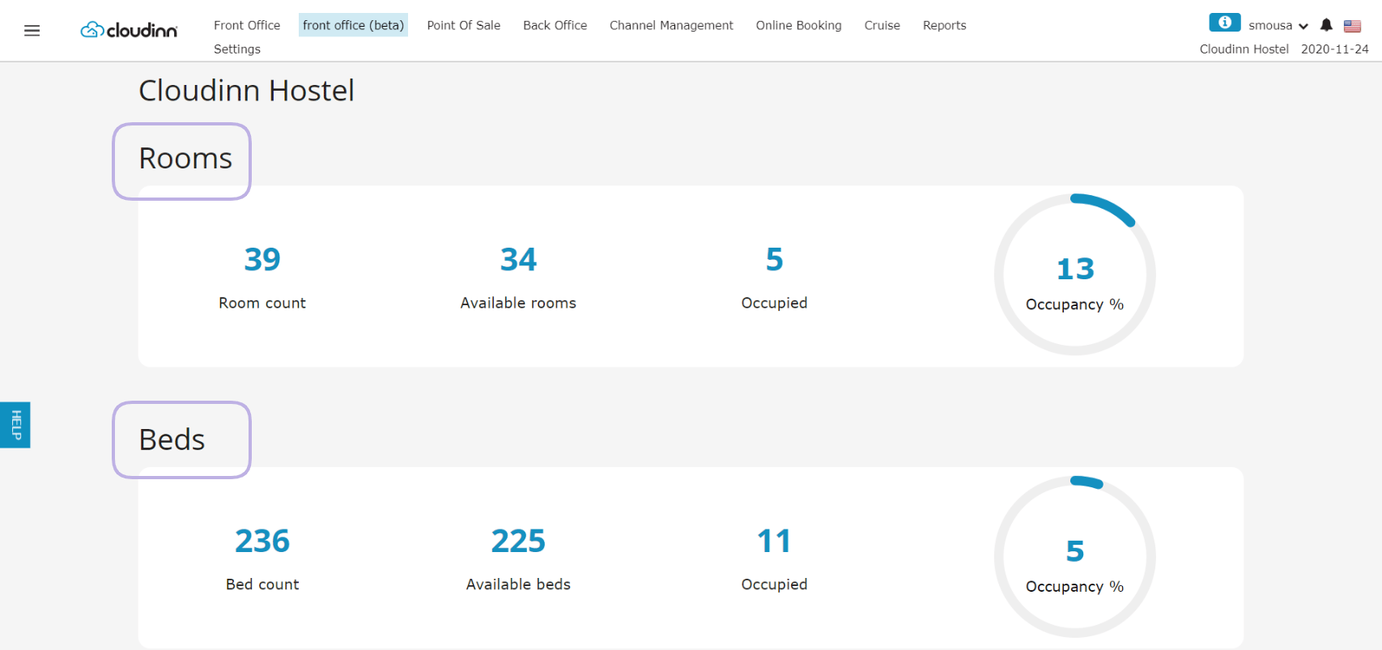
Task: Click the Beds section heading
Action: [172, 440]
